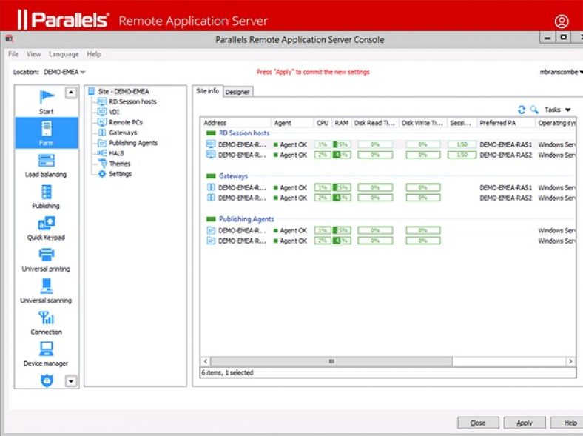Viewport: 583px width, 436px height.
Task: Click DEMO-EMEA-RAS1 in first RD Session host row
Action: click(505, 144)
